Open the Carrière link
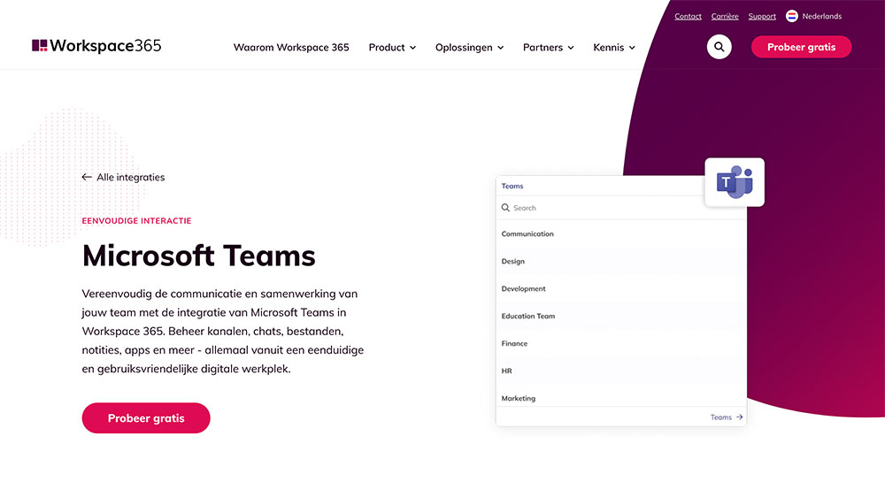Screen dimensions: 885x497 point(725,16)
